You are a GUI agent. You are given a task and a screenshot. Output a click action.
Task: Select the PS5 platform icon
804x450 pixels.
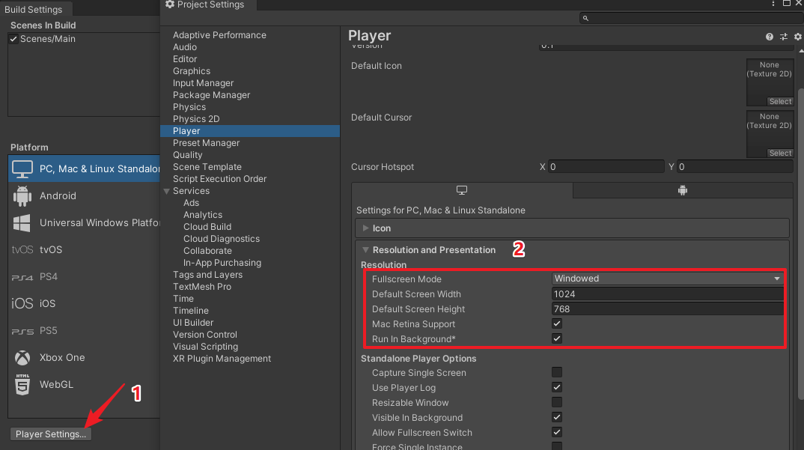click(22, 331)
